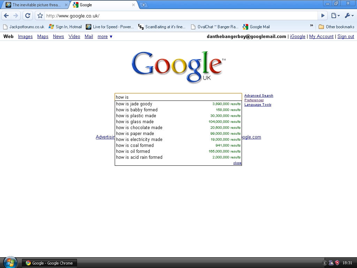Click the taskbar clock showing 18:31

[347, 263]
